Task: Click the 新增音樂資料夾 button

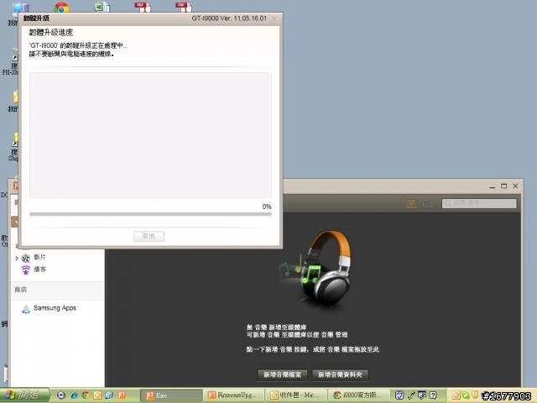Action: point(340,374)
